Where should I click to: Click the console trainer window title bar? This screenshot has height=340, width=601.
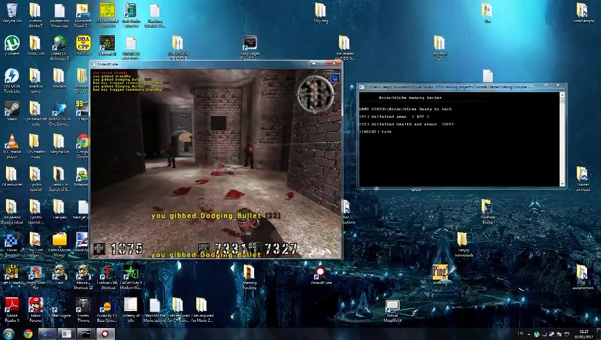pos(462,87)
